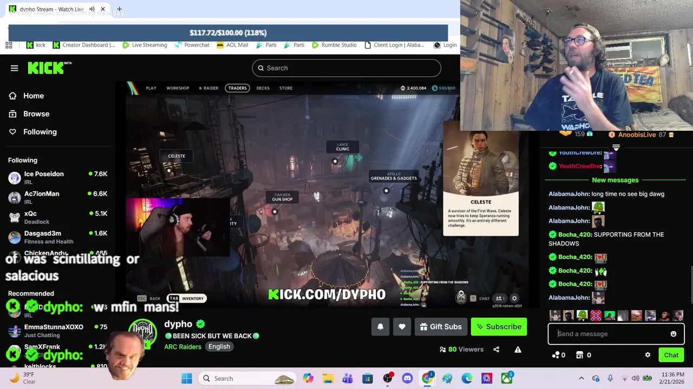Click the Gift Subs button

click(441, 326)
